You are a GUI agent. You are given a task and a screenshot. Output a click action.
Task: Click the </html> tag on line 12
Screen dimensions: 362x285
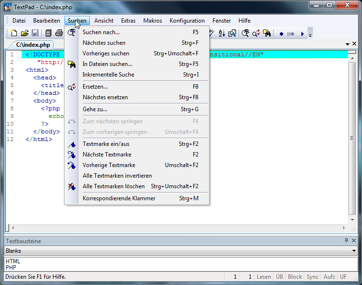pos(39,139)
